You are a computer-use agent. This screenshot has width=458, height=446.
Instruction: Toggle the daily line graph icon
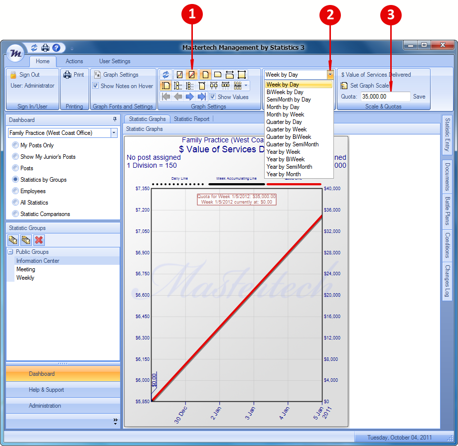179,74
